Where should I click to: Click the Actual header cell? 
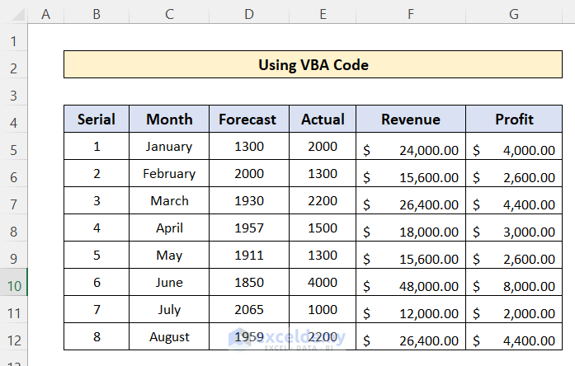tap(323, 120)
